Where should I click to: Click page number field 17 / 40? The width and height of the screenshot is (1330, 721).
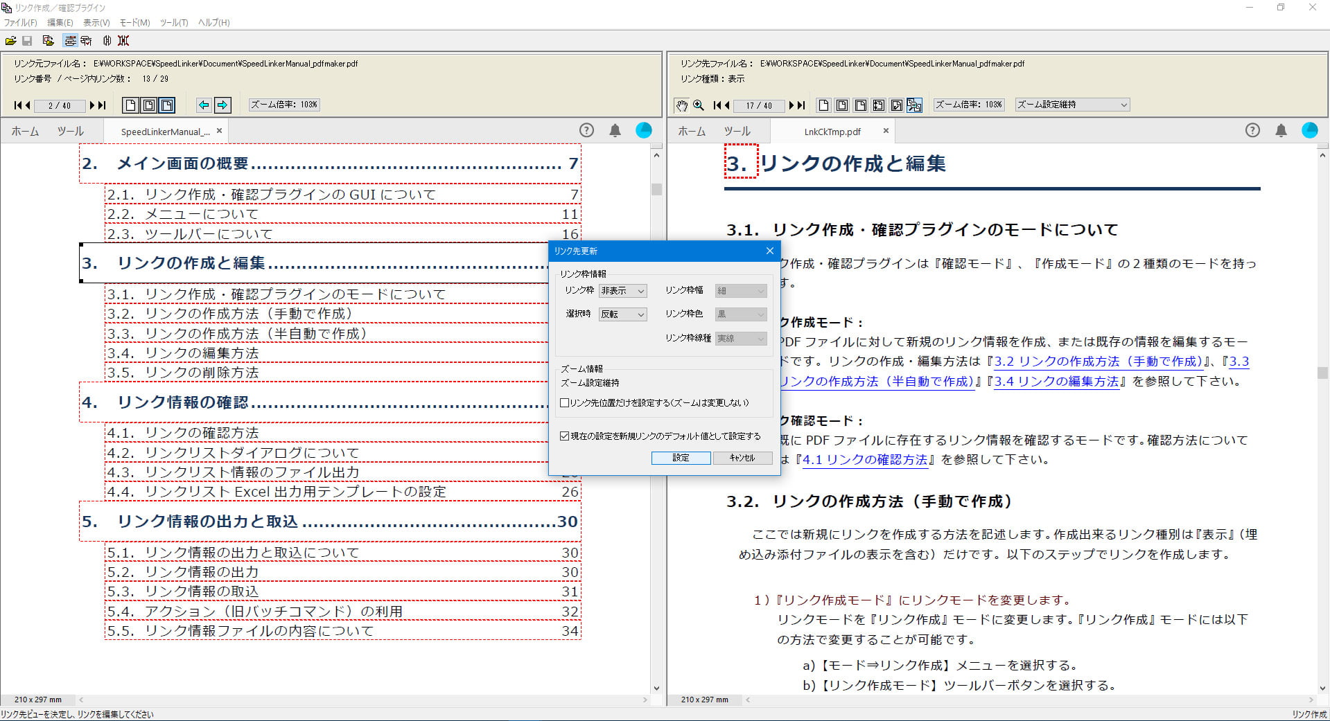(x=758, y=105)
